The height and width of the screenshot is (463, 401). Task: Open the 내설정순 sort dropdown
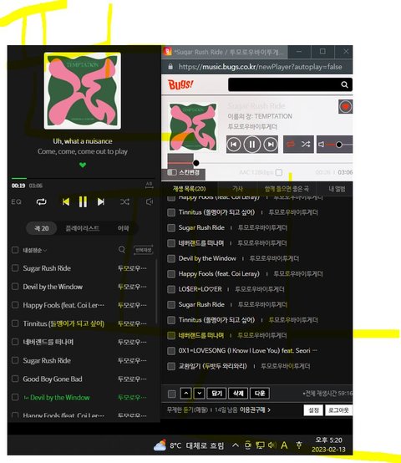[x=35, y=251]
